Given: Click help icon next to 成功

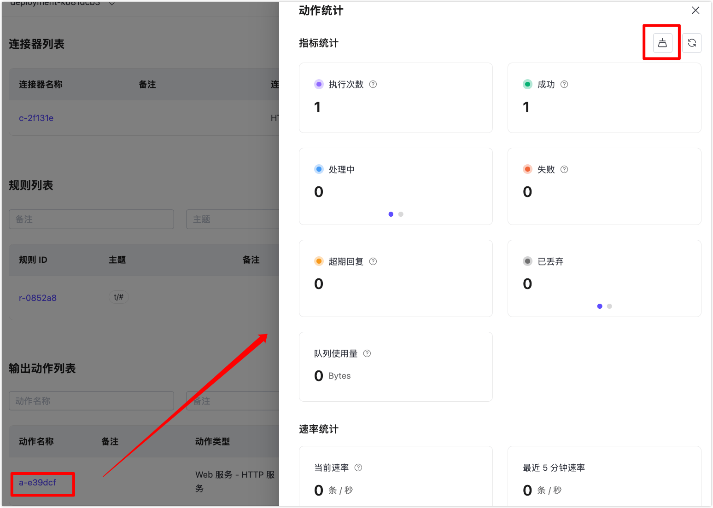Looking at the screenshot, I should click(x=564, y=84).
